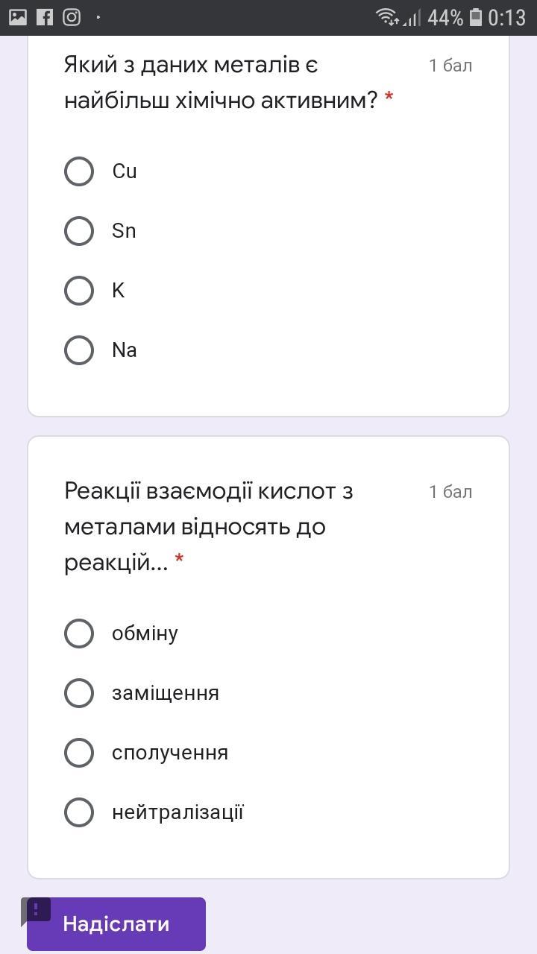
Task: Select the обміну option
Action: click(x=79, y=634)
